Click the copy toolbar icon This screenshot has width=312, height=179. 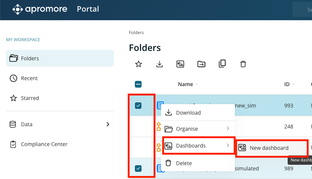coord(222,64)
